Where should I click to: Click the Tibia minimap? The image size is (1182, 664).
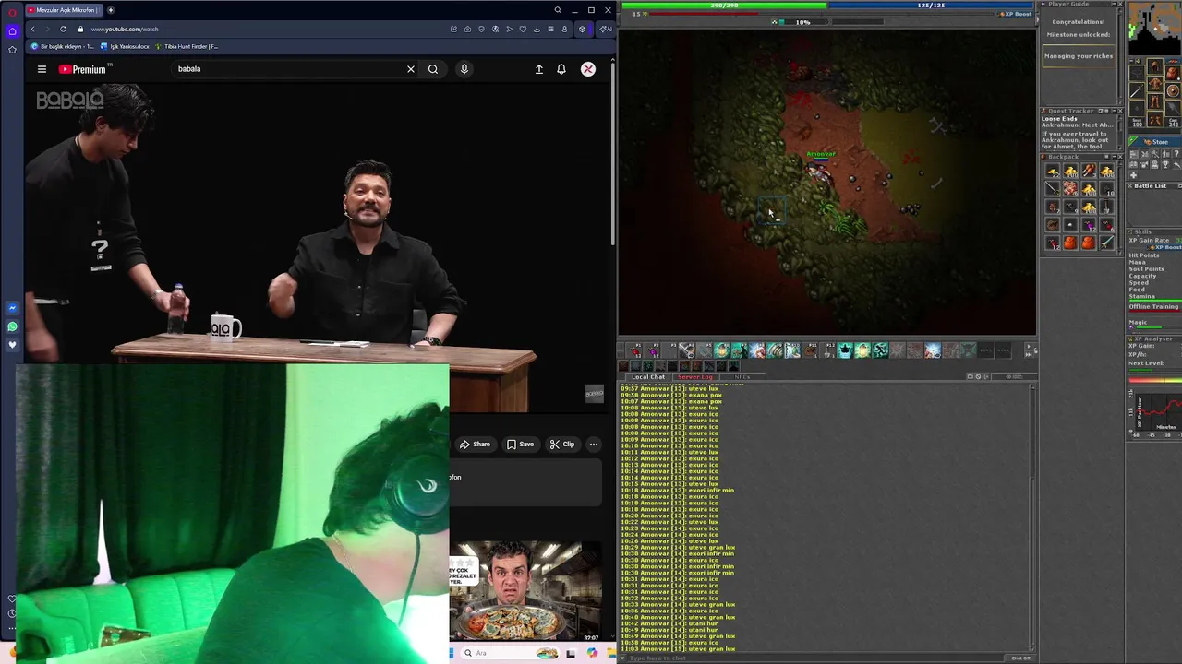pyautogui.click(x=1155, y=28)
